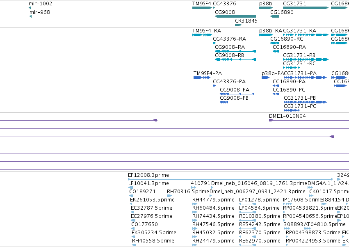Select the CG16890-RA transcript label
This screenshot has height=247, width=349.
point(289,47)
